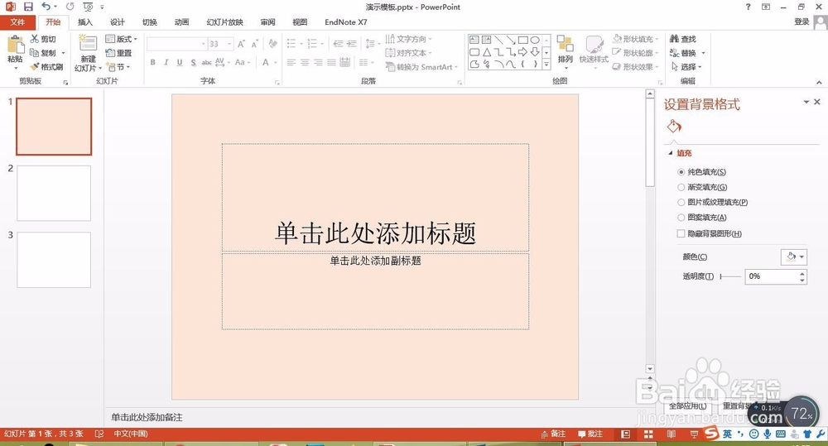828x446 pixels.
Task: Open the EndNote X7 tab
Action: pyautogui.click(x=346, y=22)
